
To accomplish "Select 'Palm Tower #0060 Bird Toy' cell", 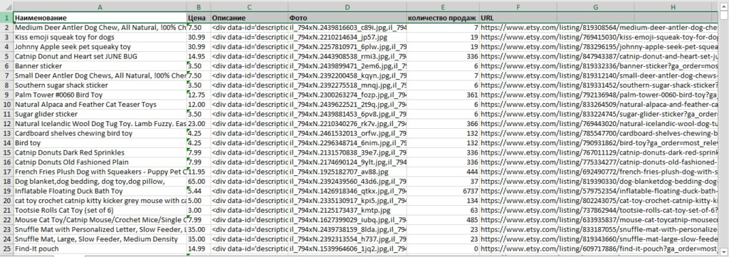I will coord(100,95).
